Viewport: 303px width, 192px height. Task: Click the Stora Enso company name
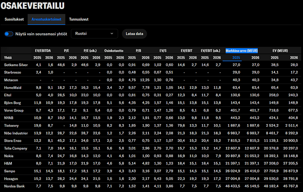(14, 140)
